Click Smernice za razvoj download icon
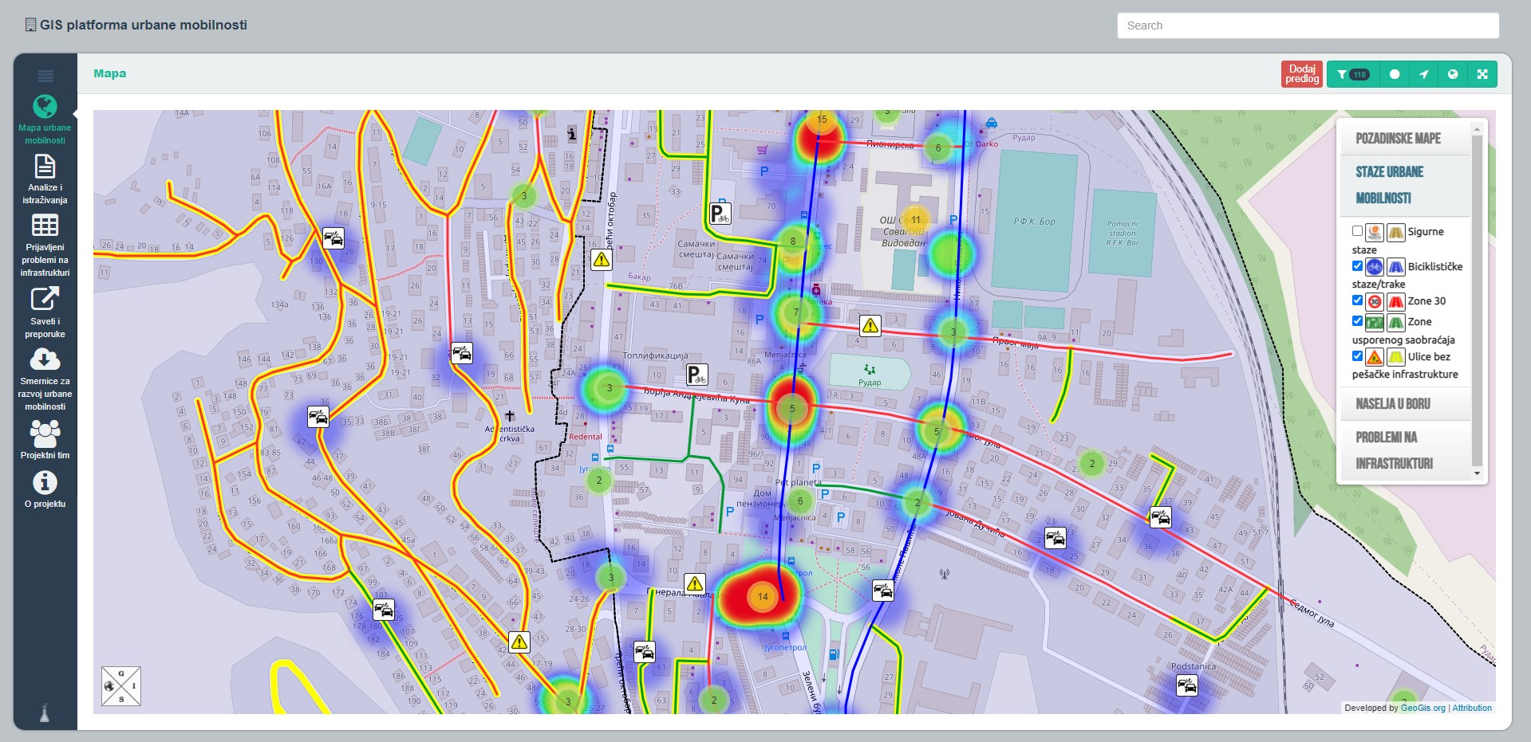1531x742 pixels. click(x=45, y=359)
